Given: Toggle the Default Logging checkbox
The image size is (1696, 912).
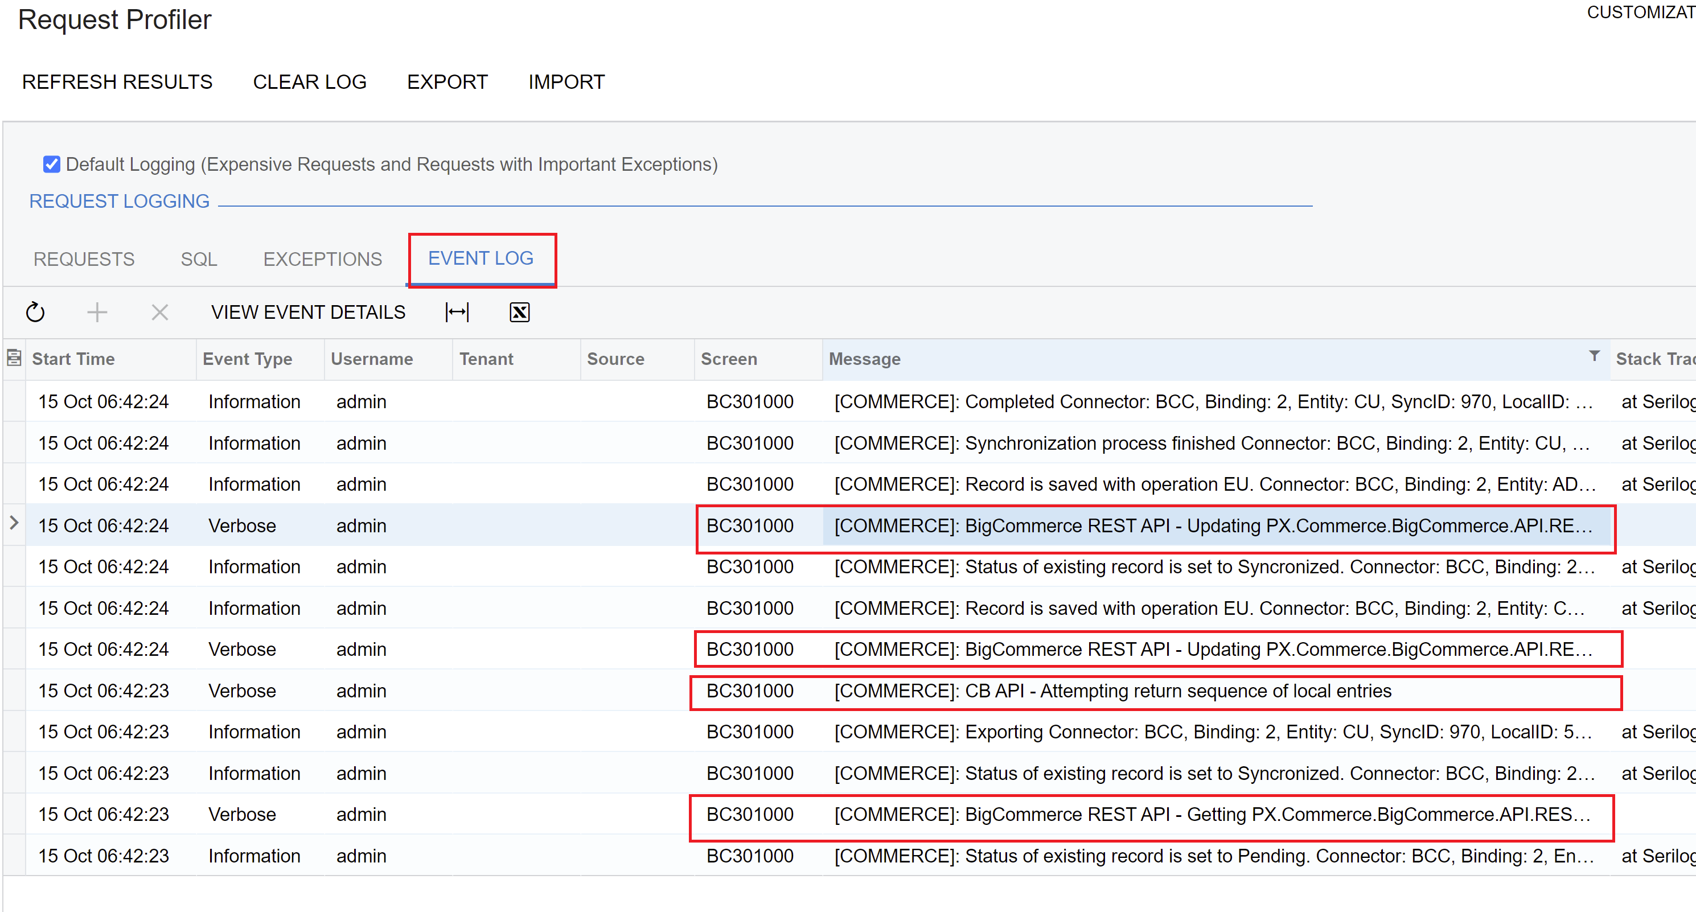Looking at the screenshot, I should coord(51,164).
